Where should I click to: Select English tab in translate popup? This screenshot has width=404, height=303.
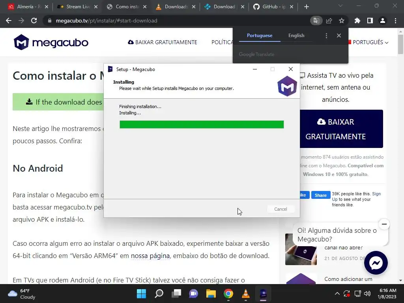tap(296, 36)
